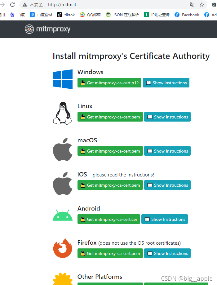The height and width of the screenshot is (285, 217).
Task: Show Instructions for Linux
Action: pos(167,117)
